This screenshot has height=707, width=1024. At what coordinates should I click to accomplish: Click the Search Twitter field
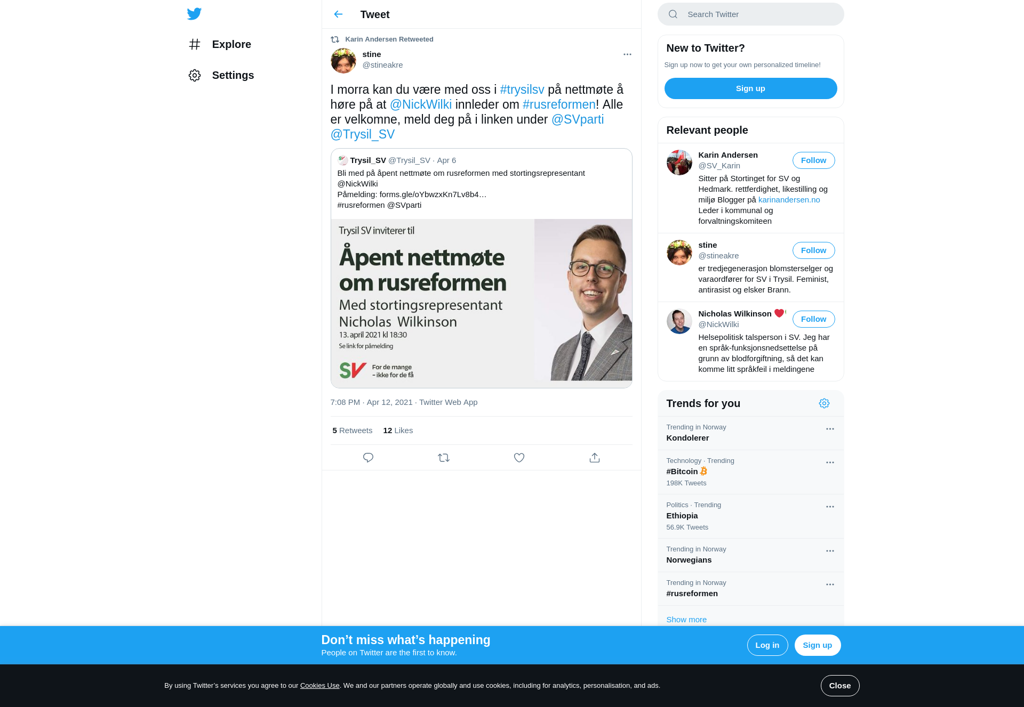click(x=751, y=14)
